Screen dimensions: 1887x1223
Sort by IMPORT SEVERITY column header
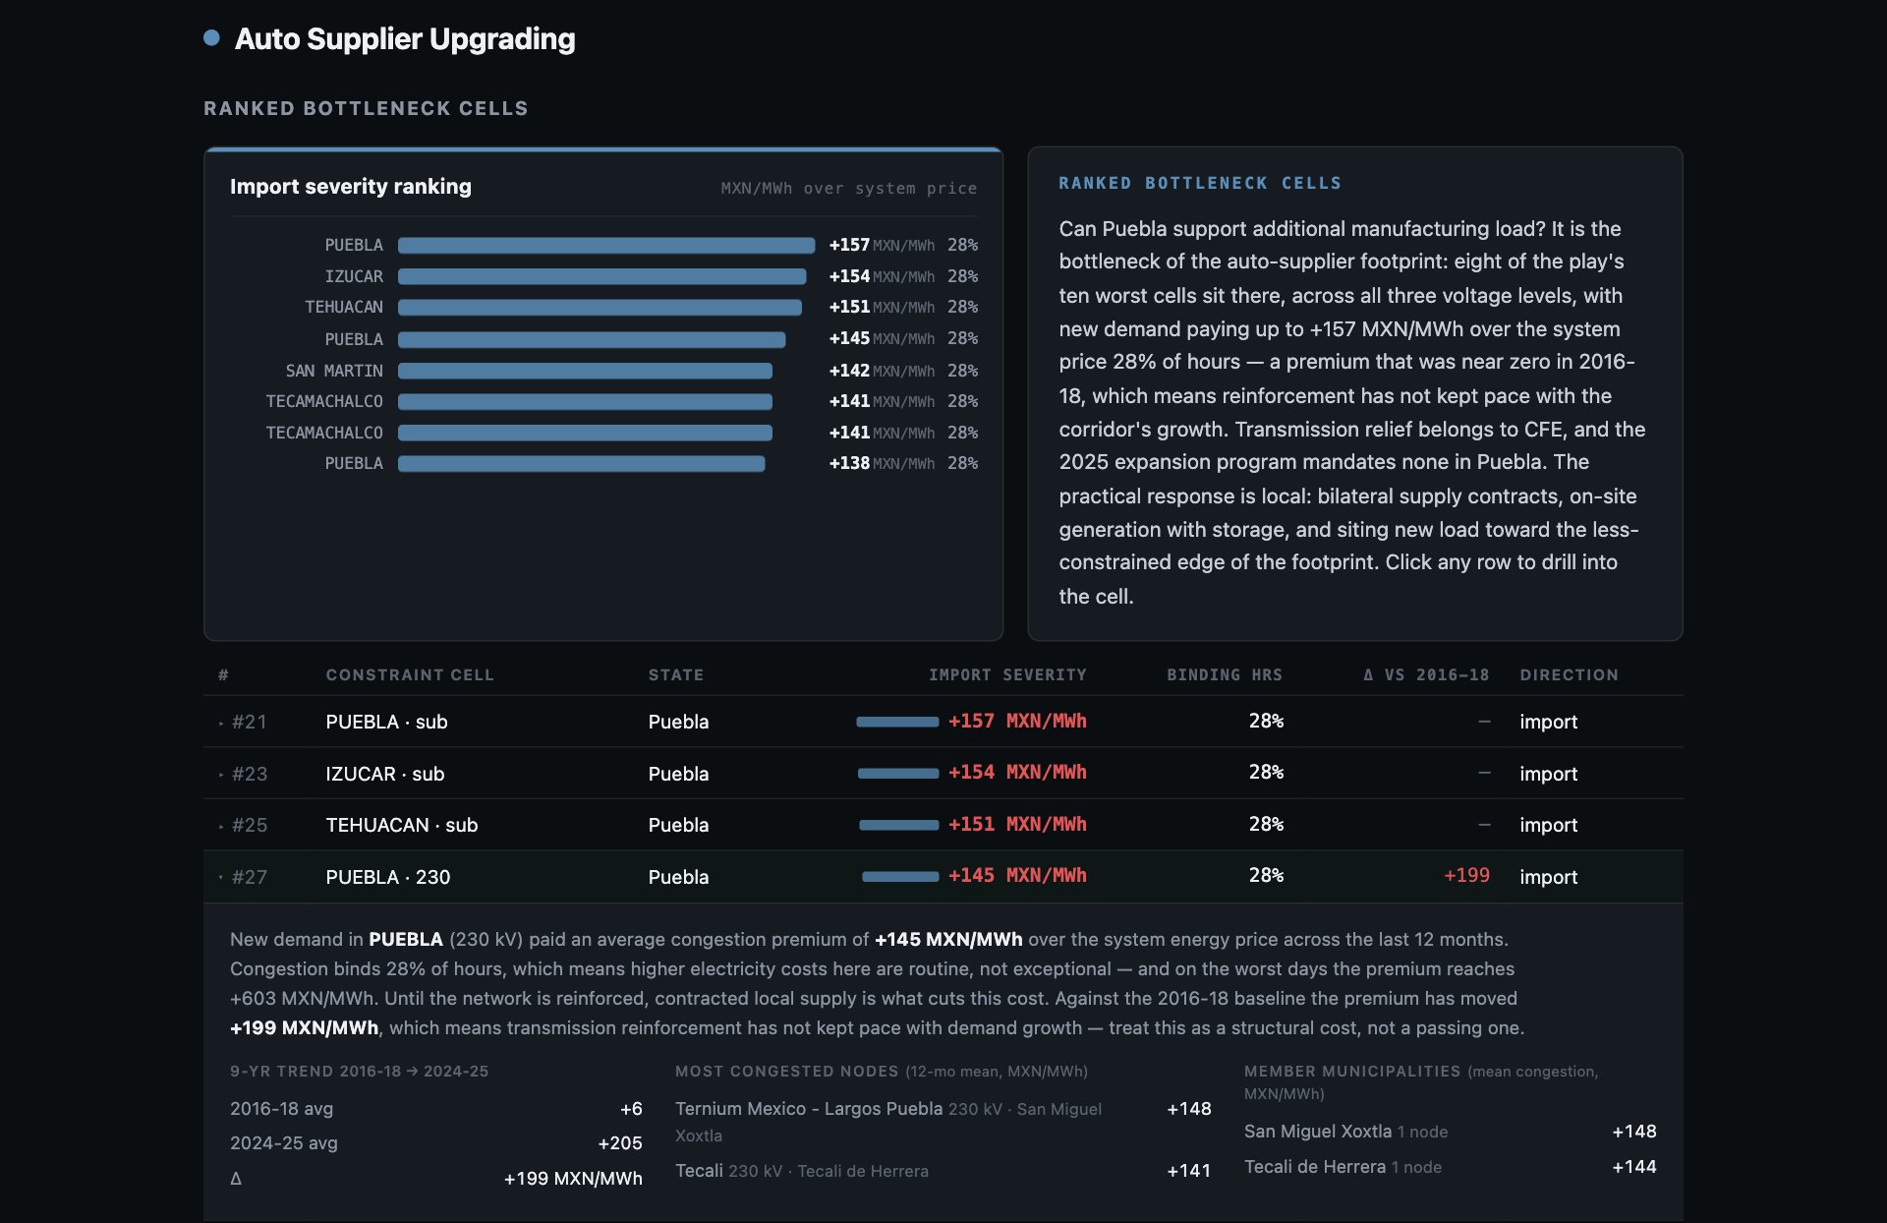[1007, 674]
